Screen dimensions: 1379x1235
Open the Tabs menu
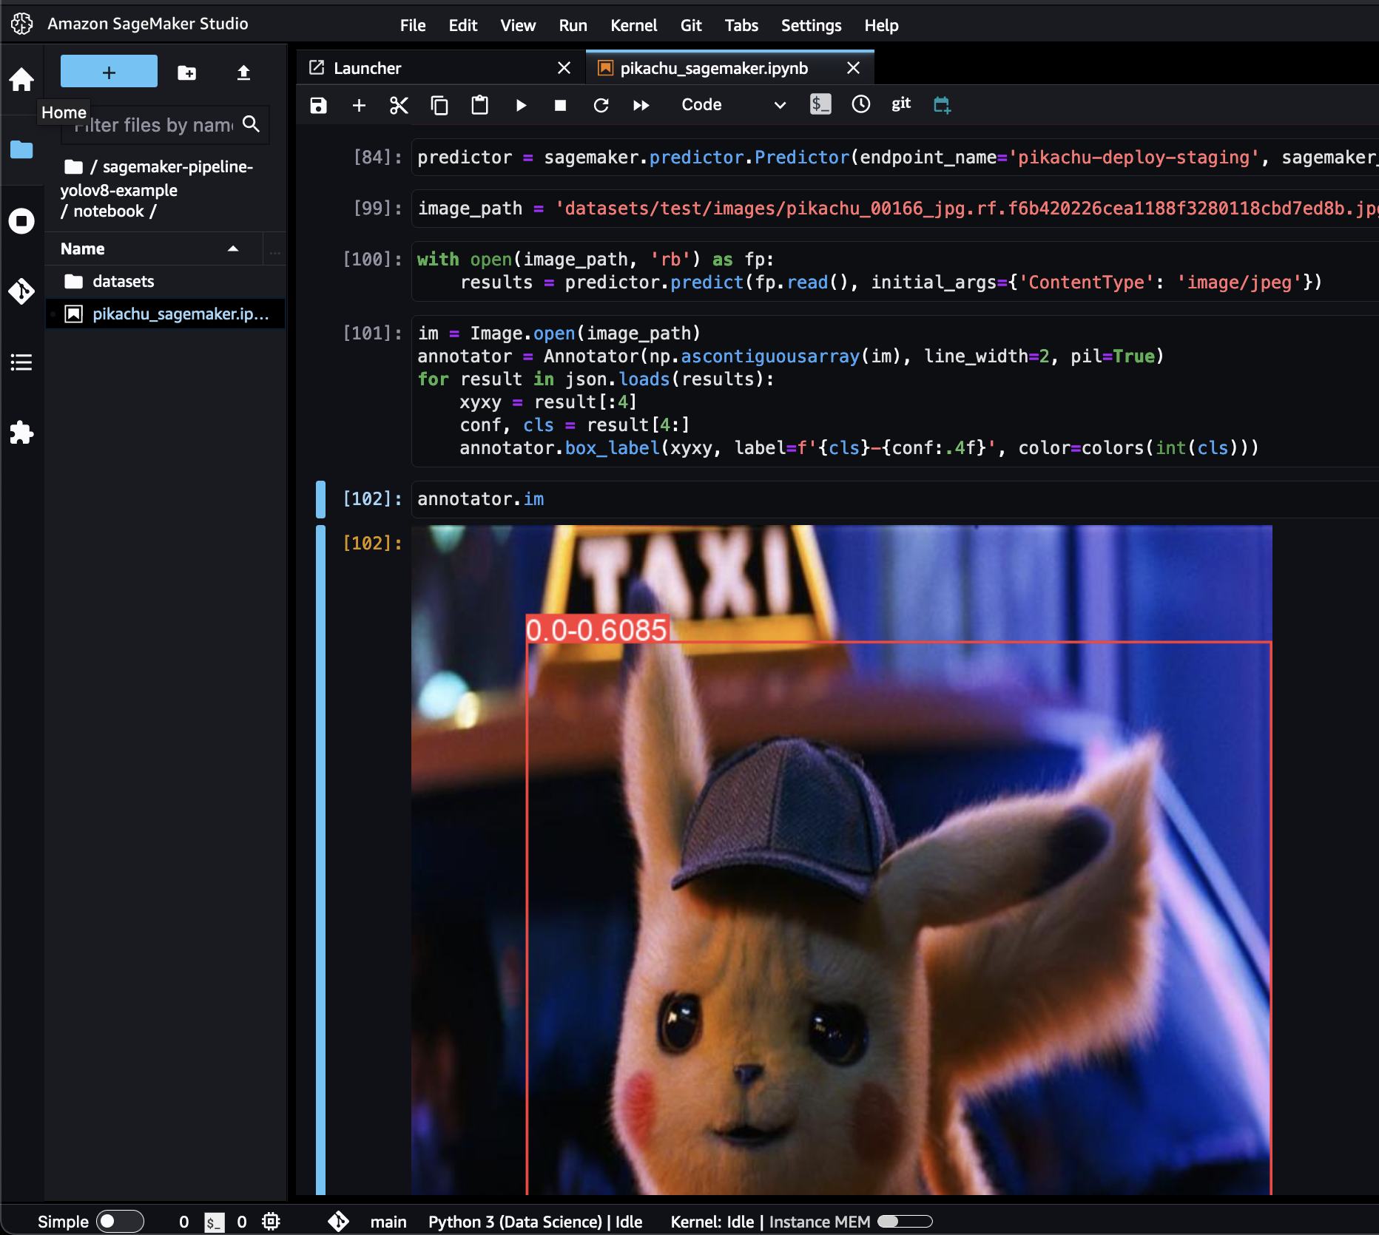point(741,25)
